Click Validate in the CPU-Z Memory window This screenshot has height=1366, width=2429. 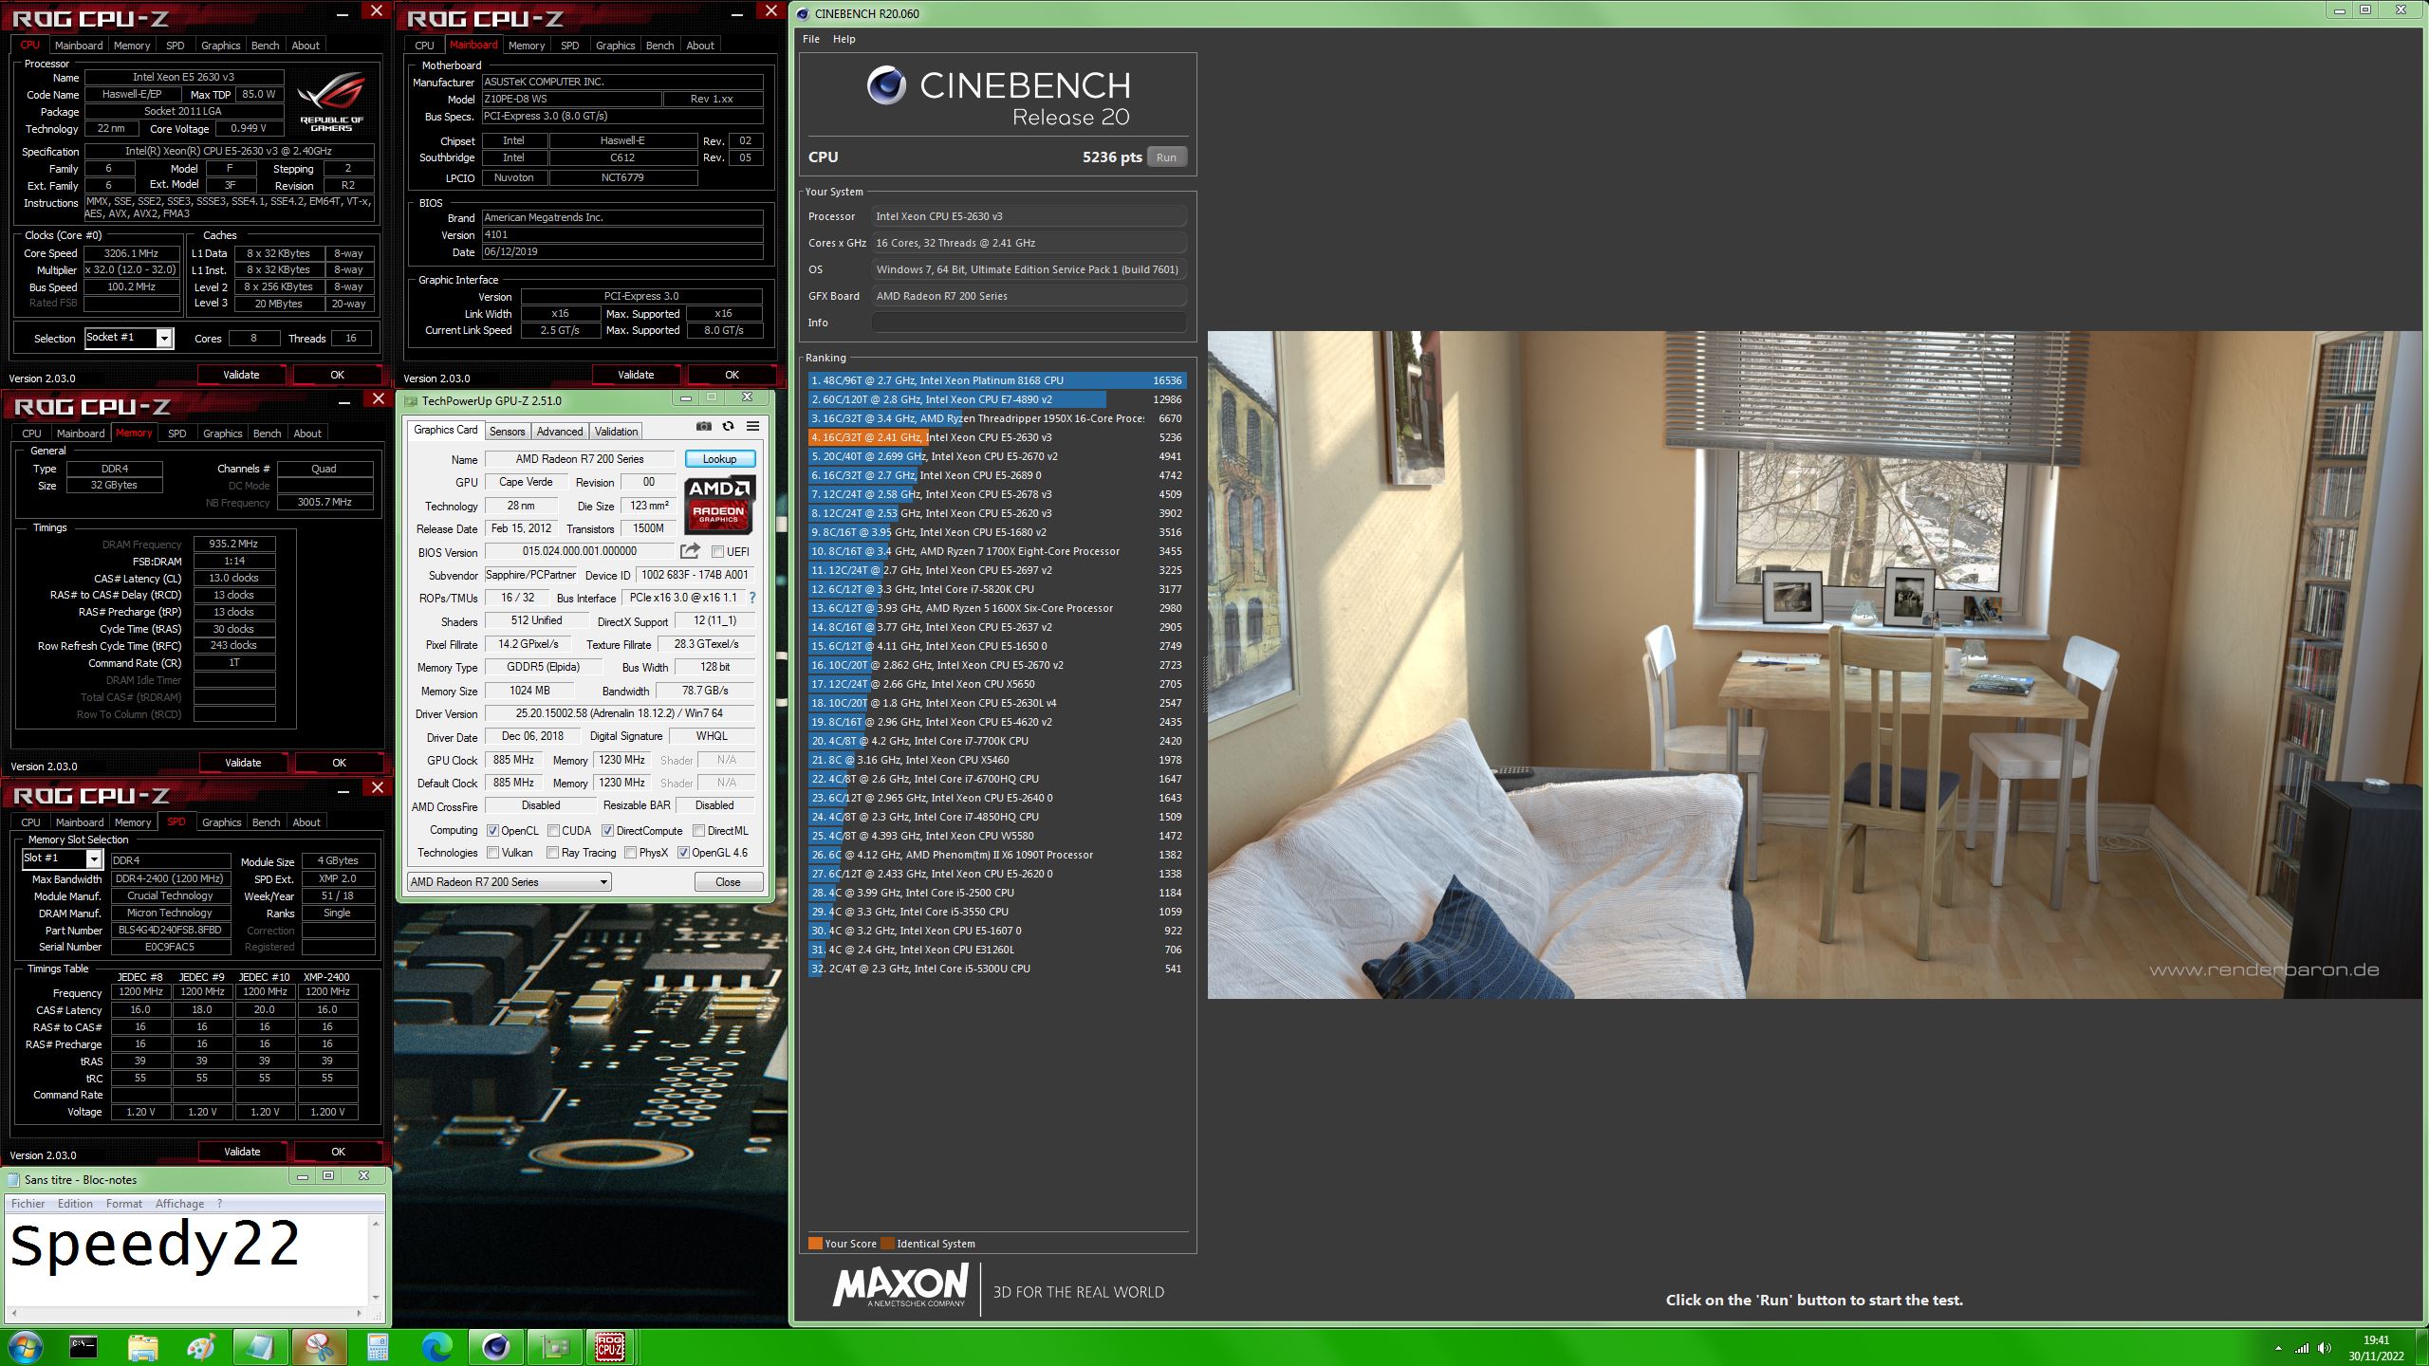pos(243,763)
